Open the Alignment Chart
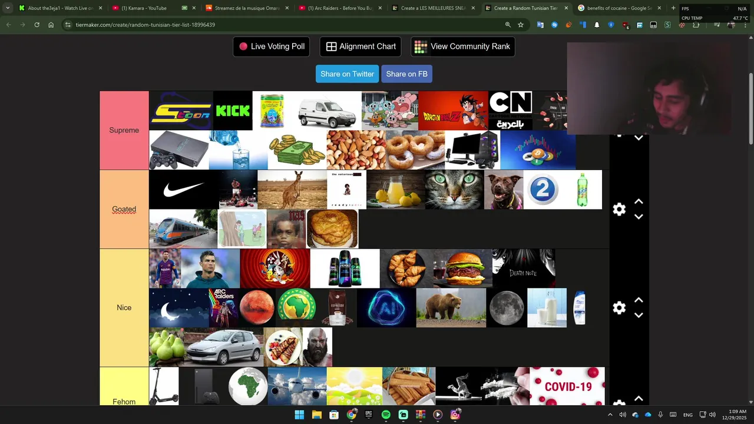Screen dimensions: 754x424 361,47
